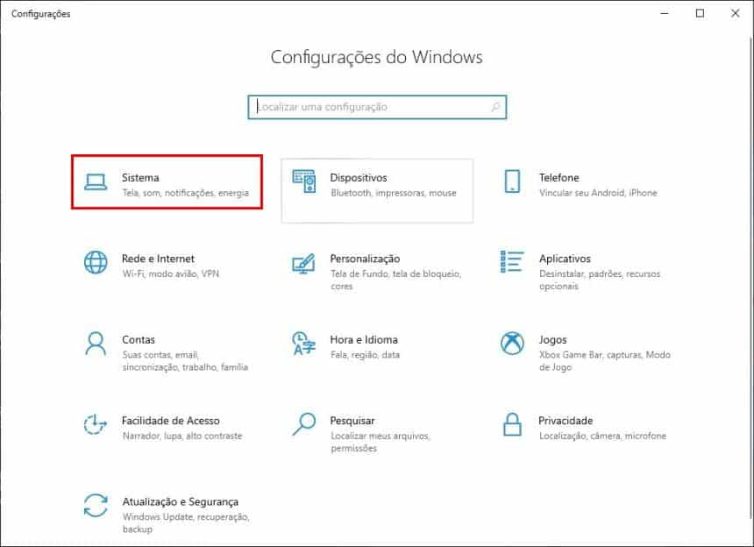Open the Personalização title
The image size is (754, 547).
point(365,259)
